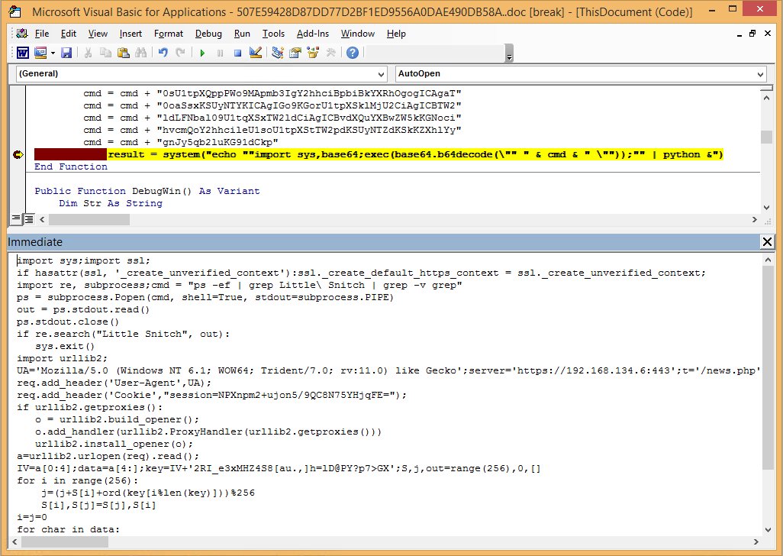Open the Help menu
Viewport: 783px width, 556px height.
(396, 34)
